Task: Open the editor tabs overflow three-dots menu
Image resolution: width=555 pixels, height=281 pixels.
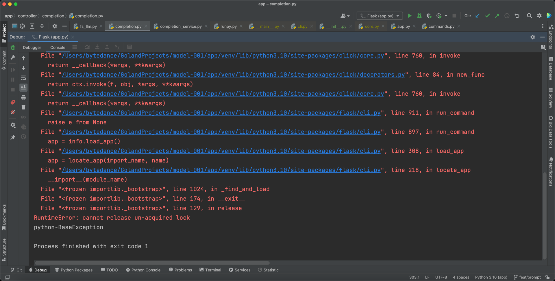Action: tap(543, 26)
